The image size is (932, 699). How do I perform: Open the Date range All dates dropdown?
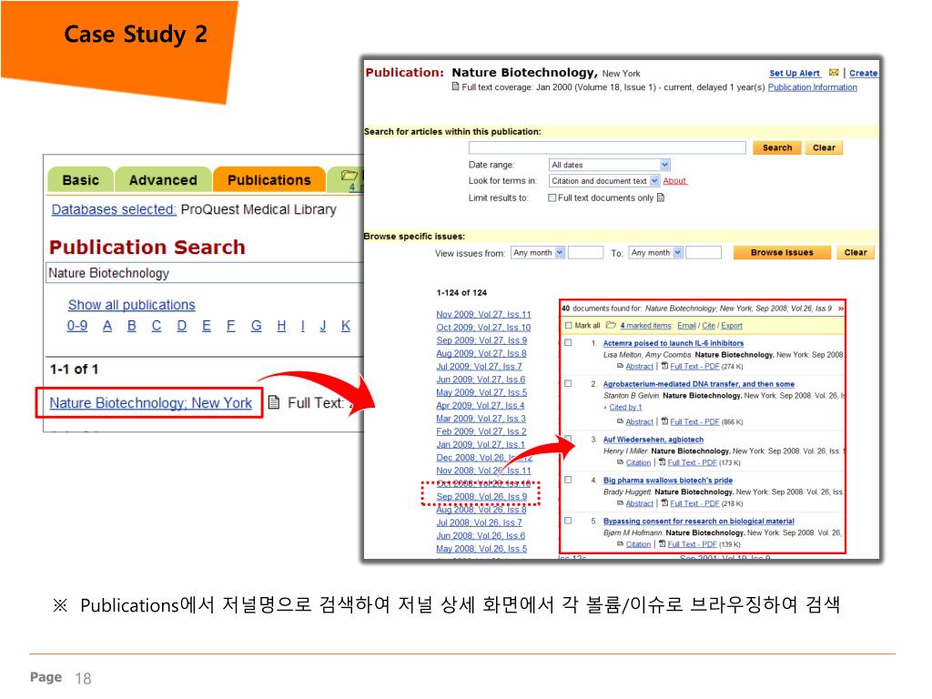click(609, 165)
